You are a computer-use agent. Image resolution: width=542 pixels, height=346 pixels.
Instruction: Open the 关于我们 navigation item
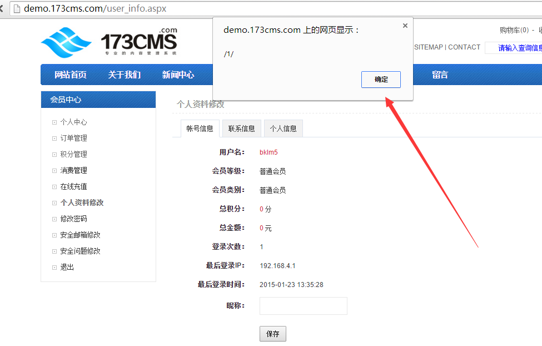pos(125,75)
